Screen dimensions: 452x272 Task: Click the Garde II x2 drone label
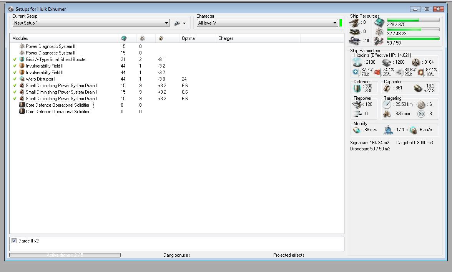coord(28,241)
